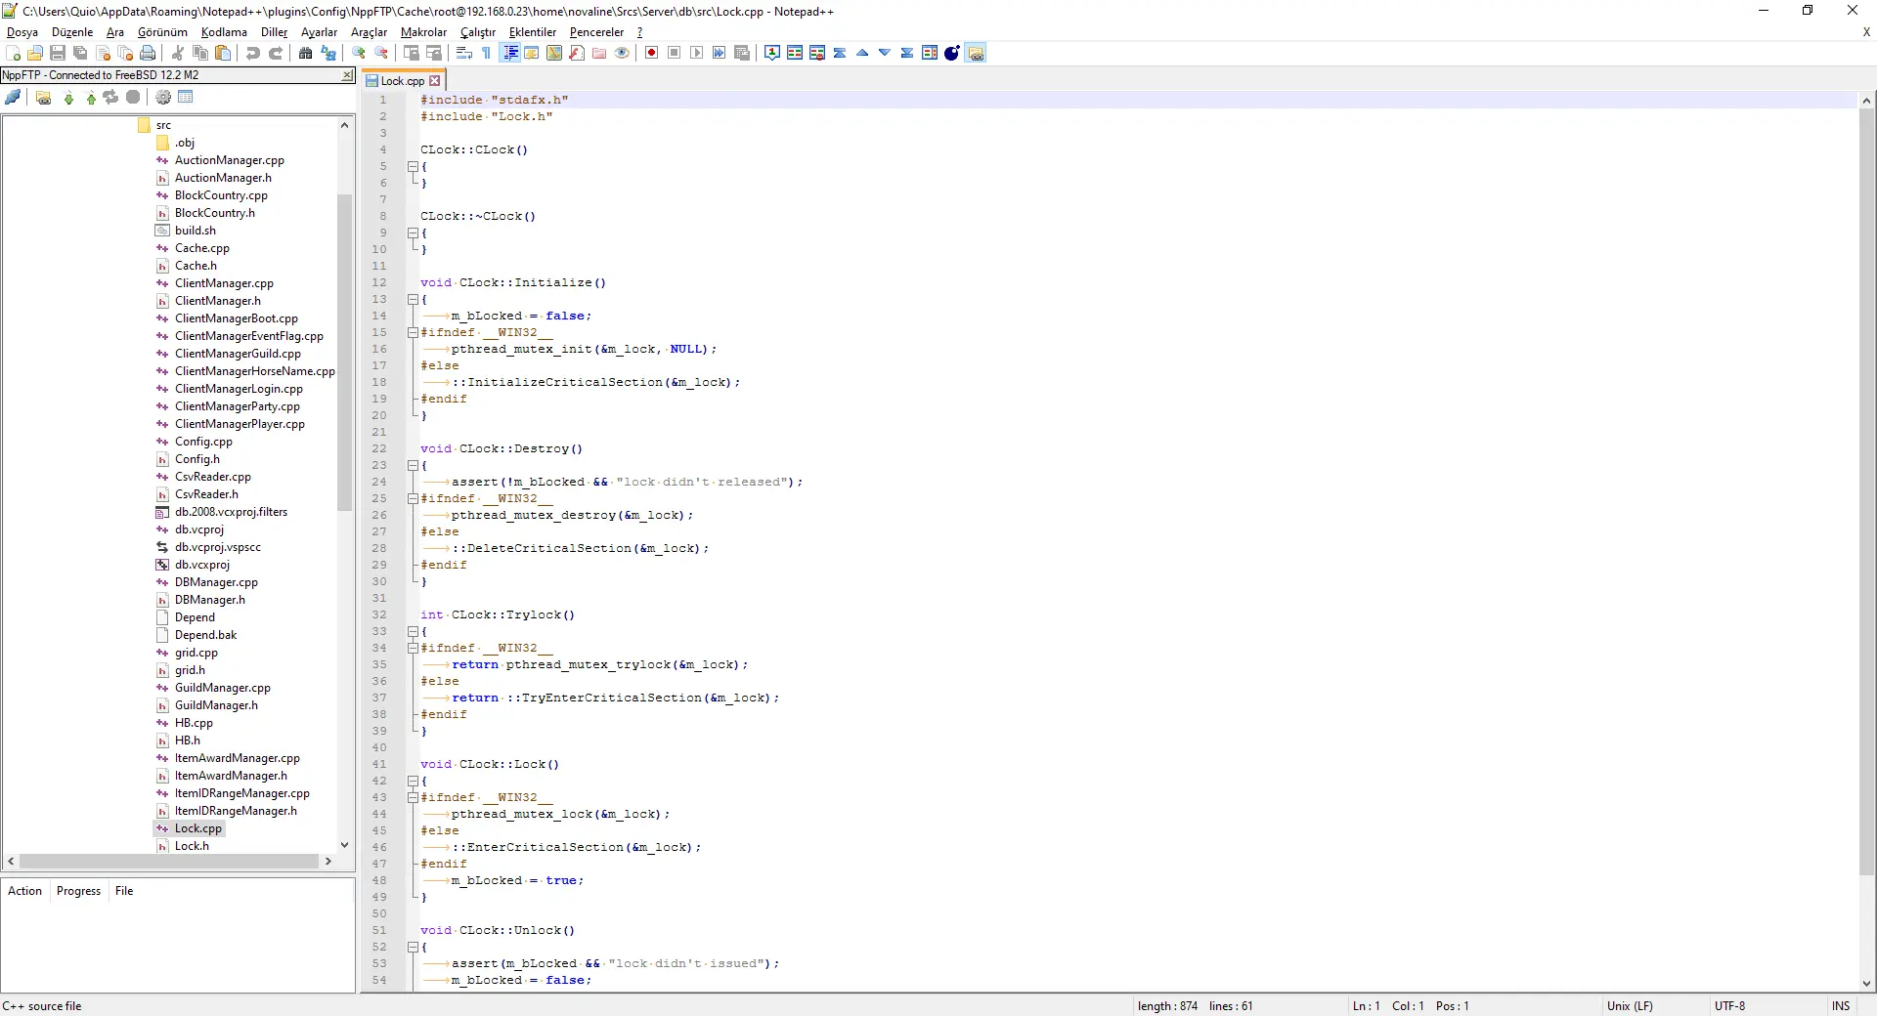Click the editor vertical scrollbar track
This screenshot has width=1877, height=1016.
(x=1866, y=928)
